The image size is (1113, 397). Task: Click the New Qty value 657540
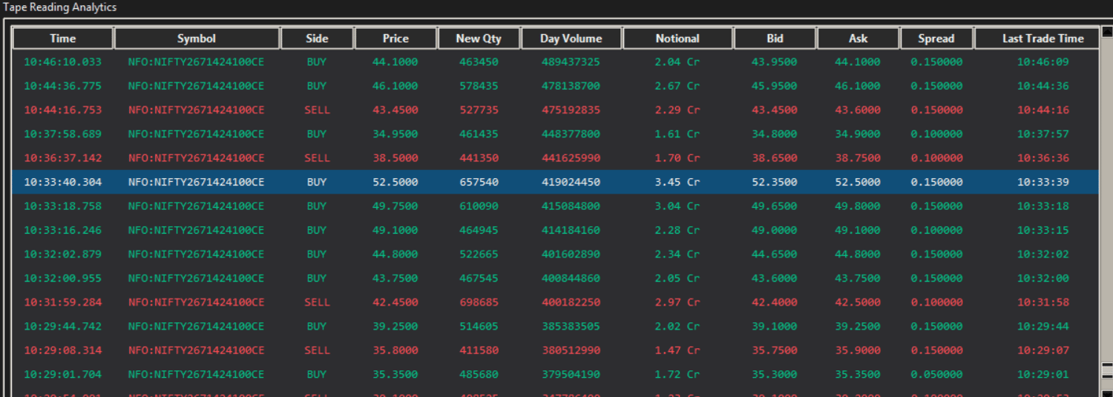(479, 182)
